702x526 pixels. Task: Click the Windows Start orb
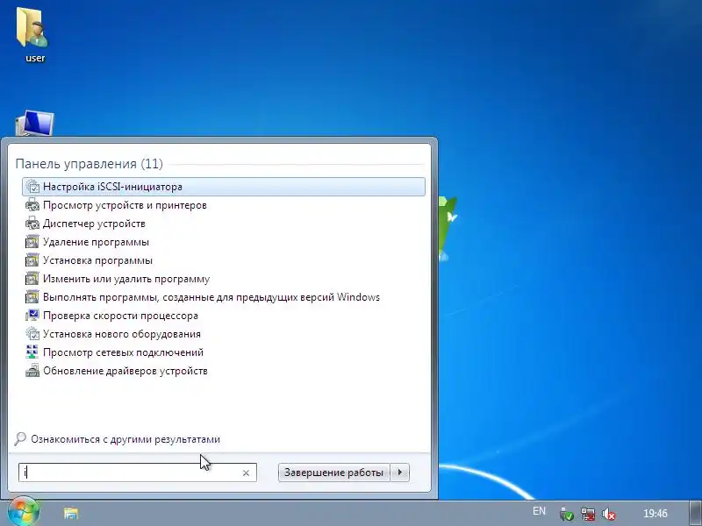(x=23, y=511)
